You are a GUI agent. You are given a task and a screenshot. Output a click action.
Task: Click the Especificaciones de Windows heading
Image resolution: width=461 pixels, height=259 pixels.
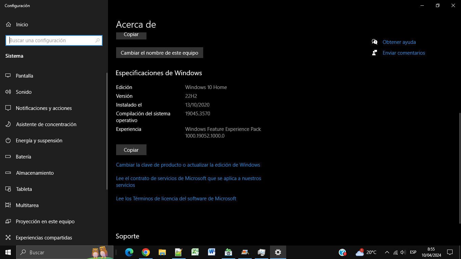159,73
